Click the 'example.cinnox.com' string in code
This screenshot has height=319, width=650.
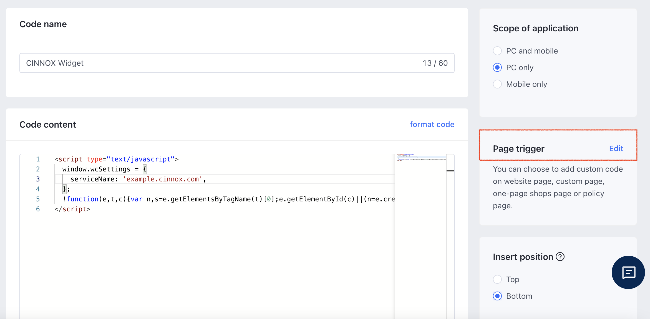click(x=163, y=179)
